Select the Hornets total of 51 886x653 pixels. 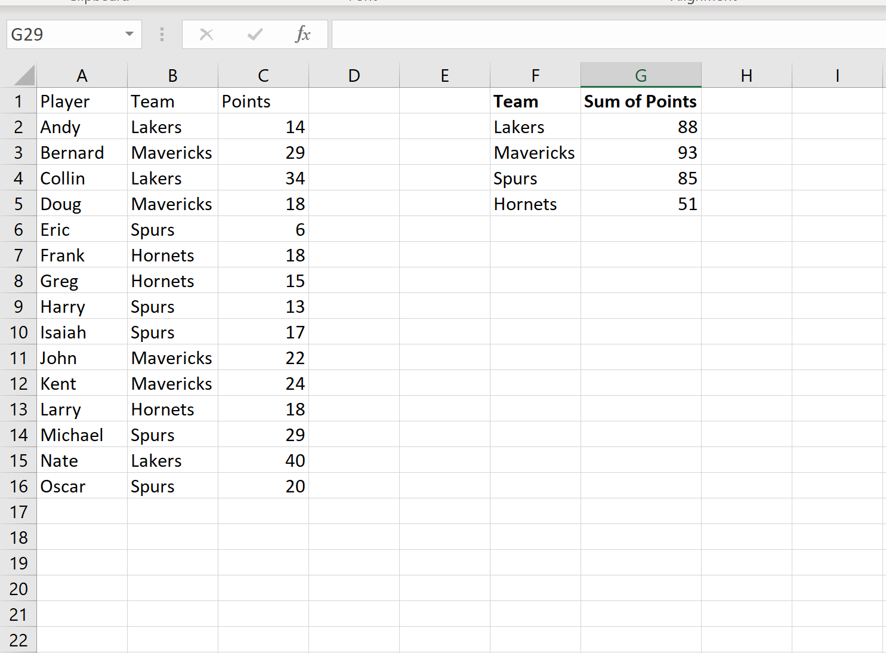click(x=640, y=204)
